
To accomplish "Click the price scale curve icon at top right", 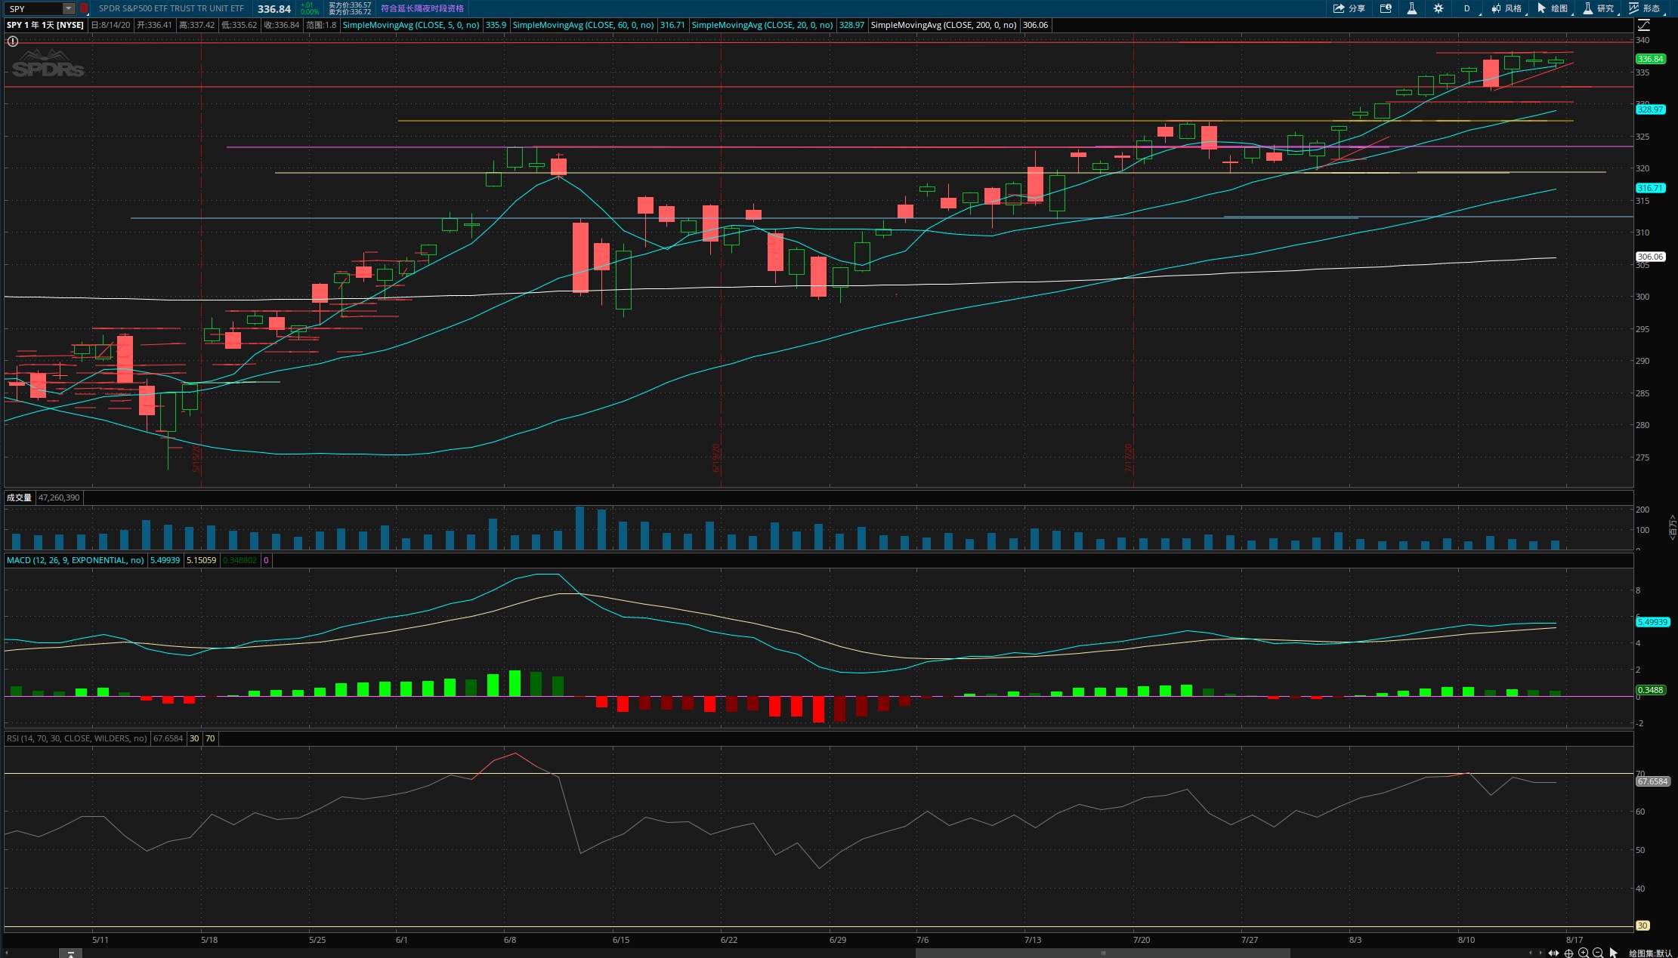I will pos(1643,25).
